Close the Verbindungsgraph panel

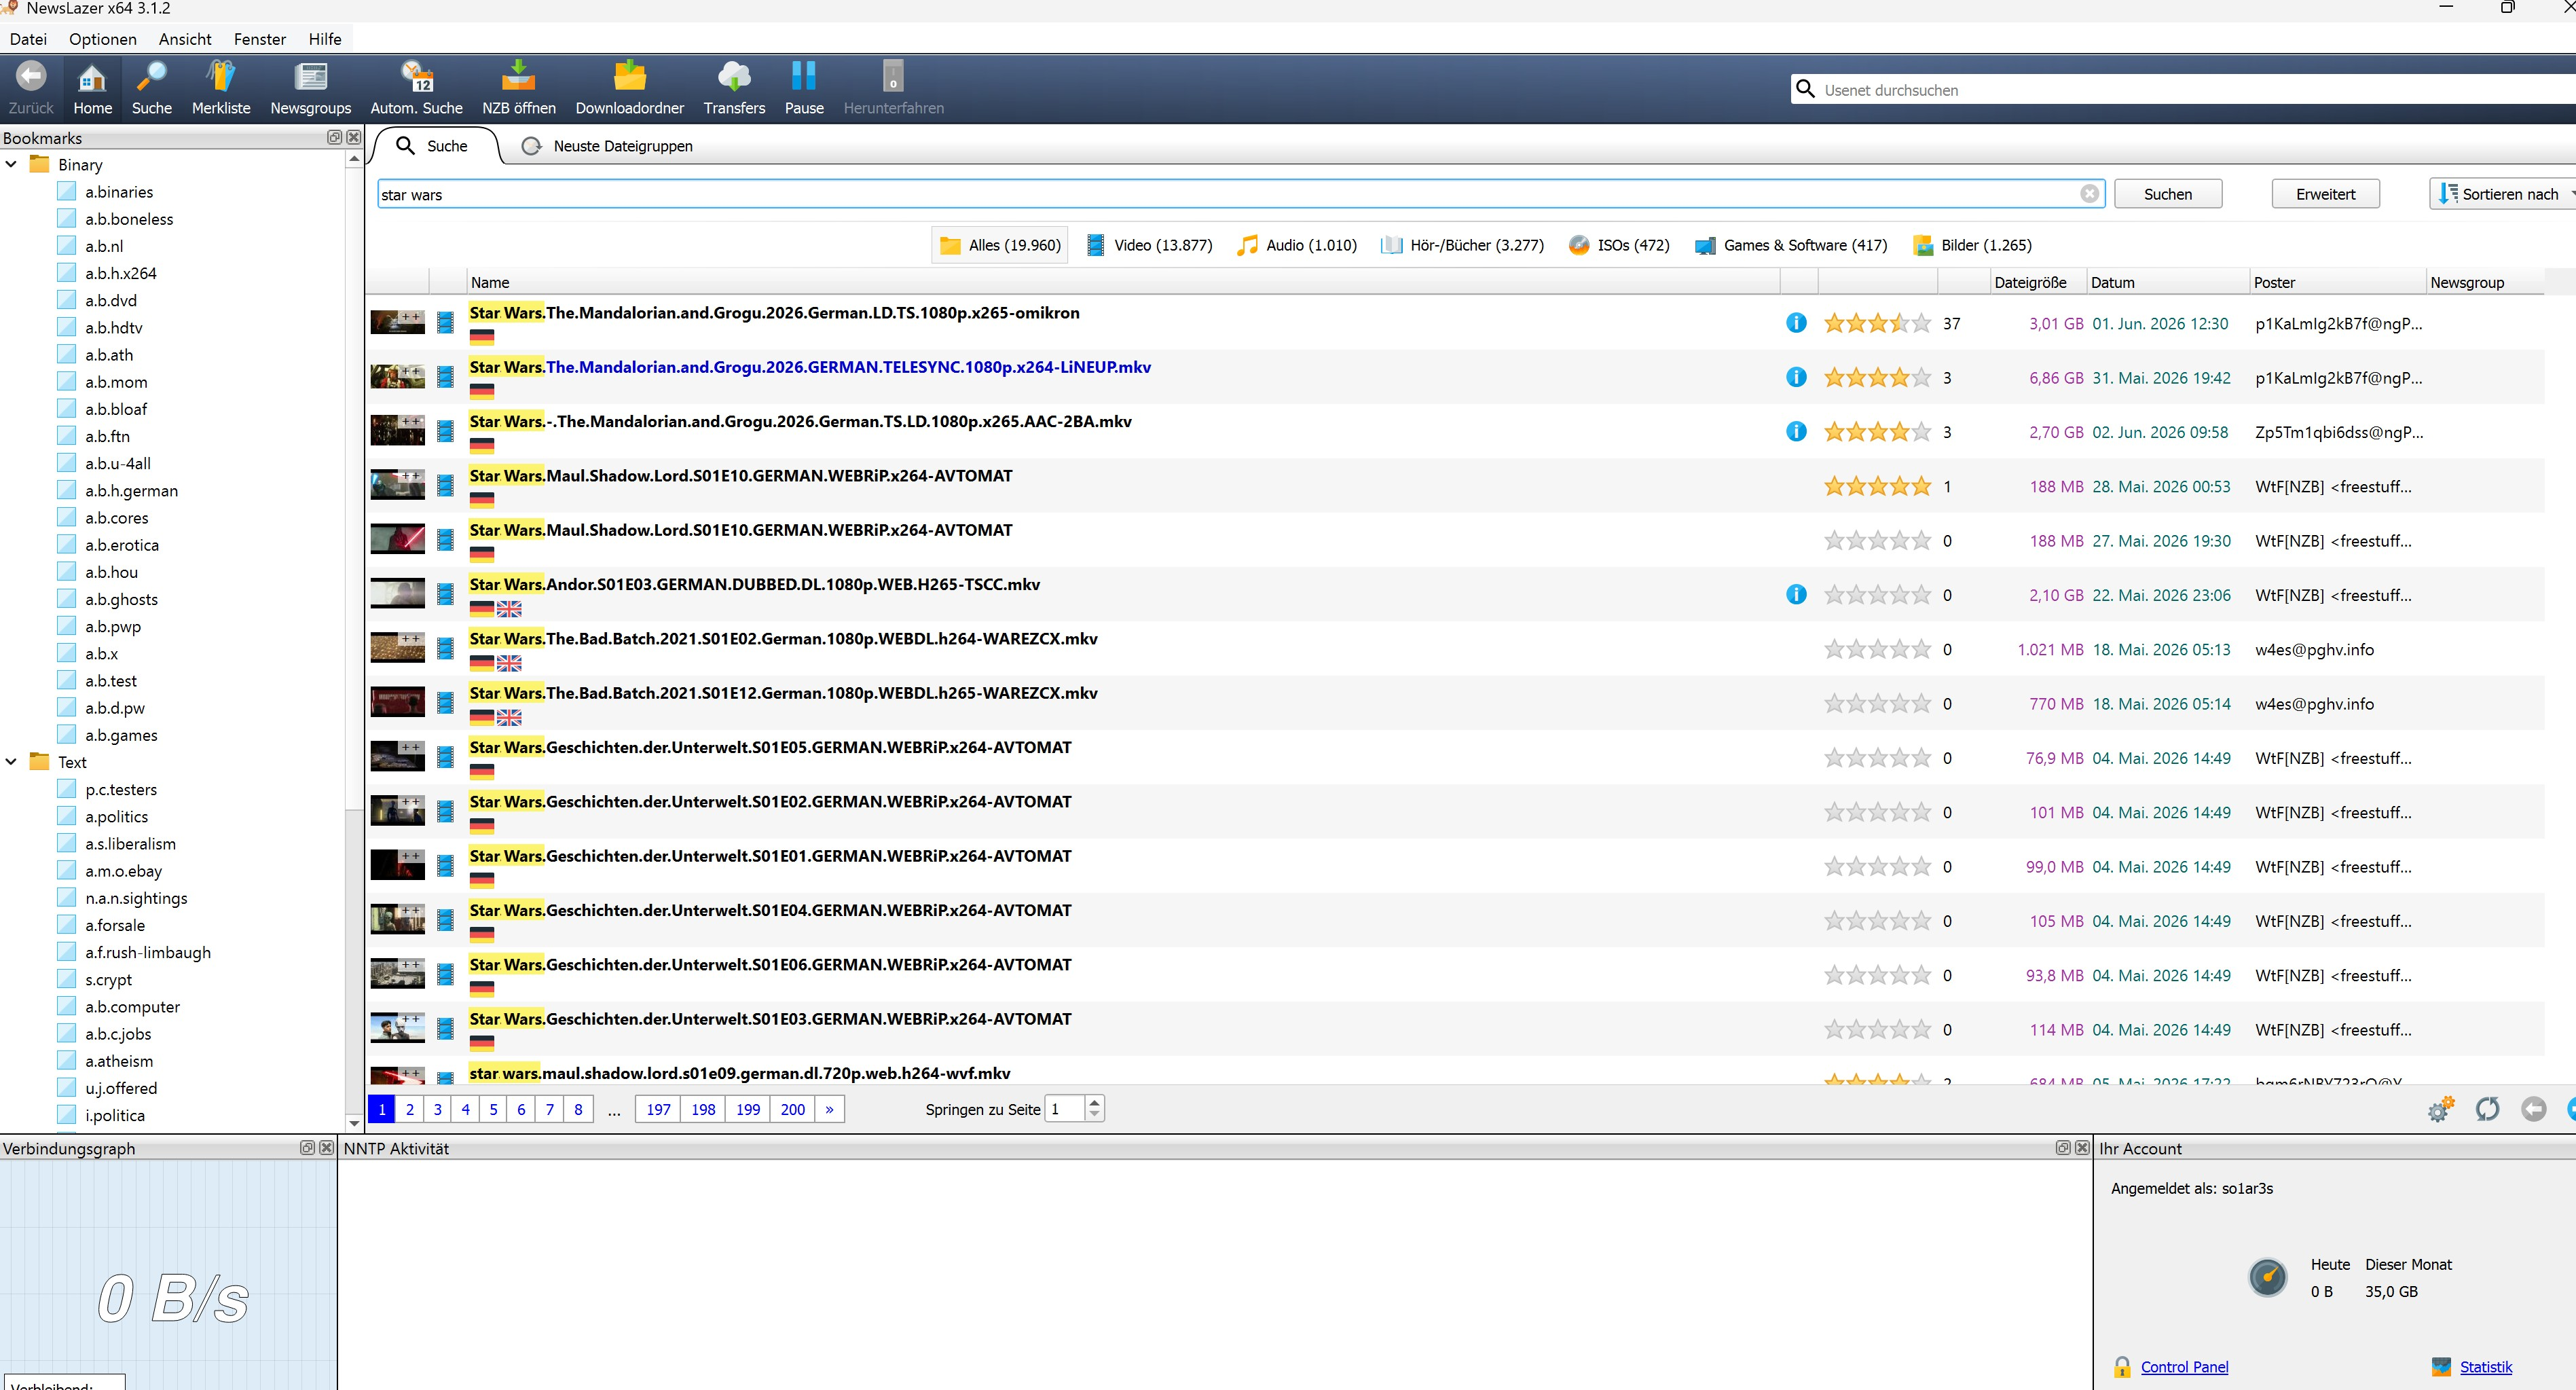click(326, 1148)
